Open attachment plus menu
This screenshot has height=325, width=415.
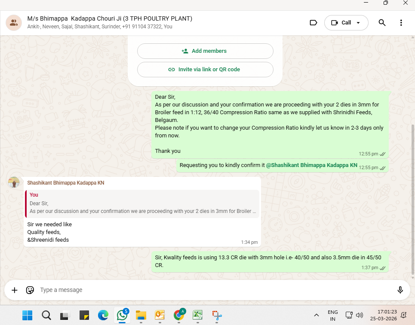tap(14, 290)
